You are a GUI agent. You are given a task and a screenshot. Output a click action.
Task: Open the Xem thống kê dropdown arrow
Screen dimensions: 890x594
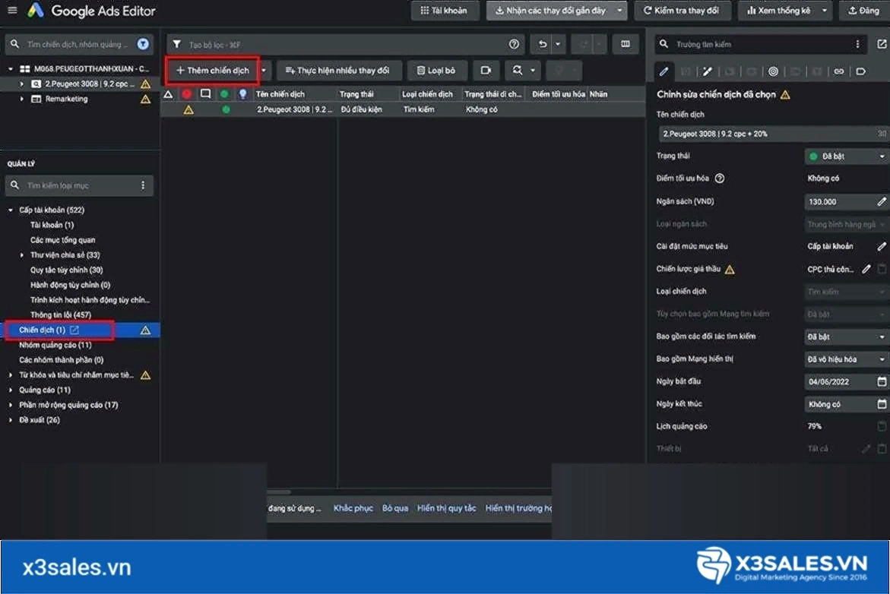click(x=824, y=10)
